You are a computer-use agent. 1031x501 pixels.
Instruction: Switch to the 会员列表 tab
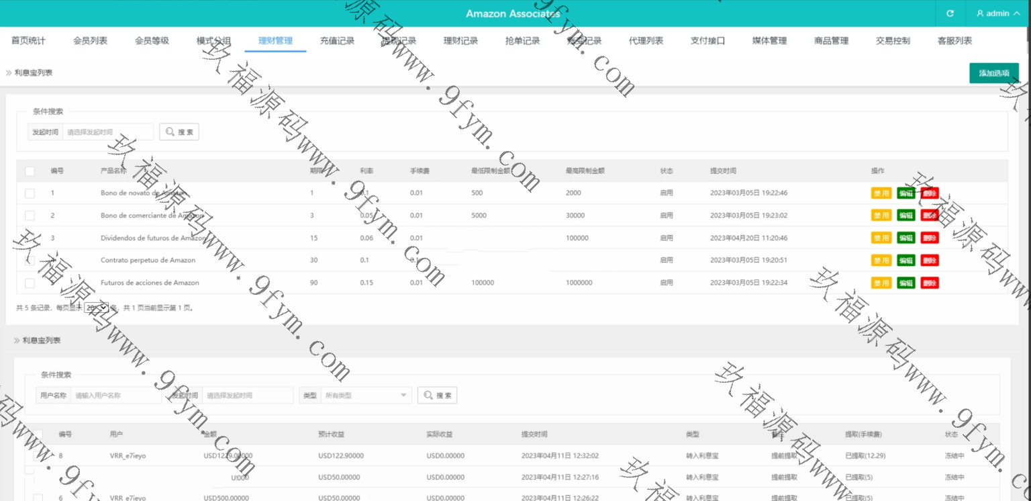tap(90, 41)
